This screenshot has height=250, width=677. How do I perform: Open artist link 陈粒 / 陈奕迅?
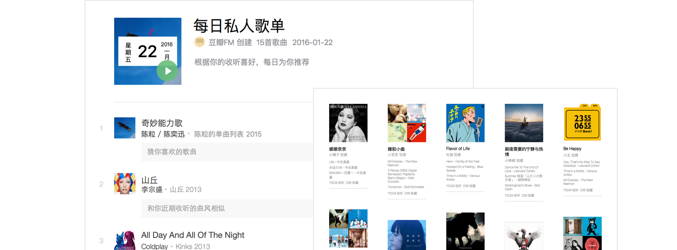(x=163, y=134)
